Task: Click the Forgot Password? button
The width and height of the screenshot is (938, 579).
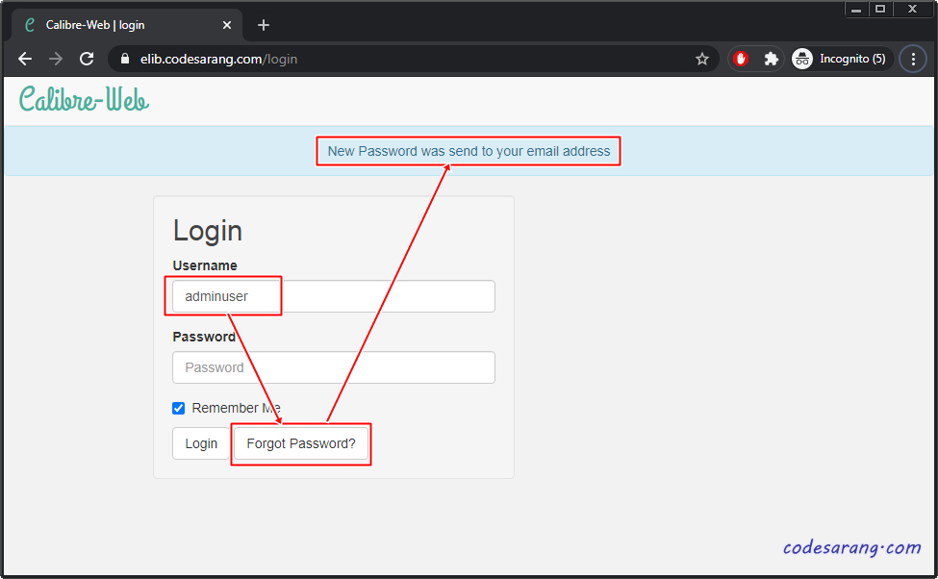Action: (301, 443)
